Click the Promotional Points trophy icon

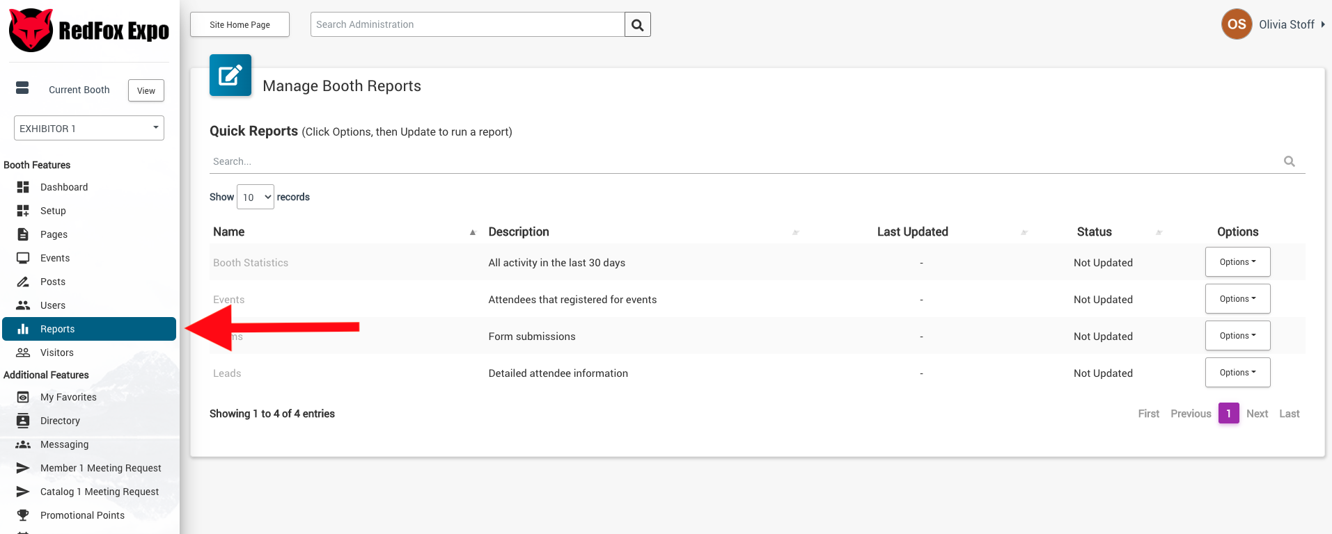pyautogui.click(x=23, y=515)
